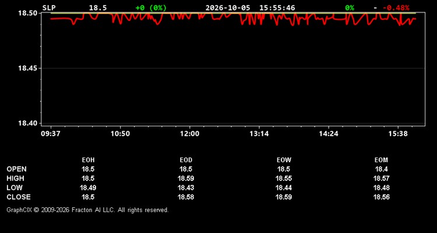
Task: Click the EOM open value 18.4
Action: 381,169
